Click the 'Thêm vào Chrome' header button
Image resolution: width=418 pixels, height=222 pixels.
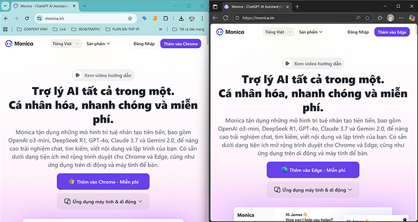180,44
